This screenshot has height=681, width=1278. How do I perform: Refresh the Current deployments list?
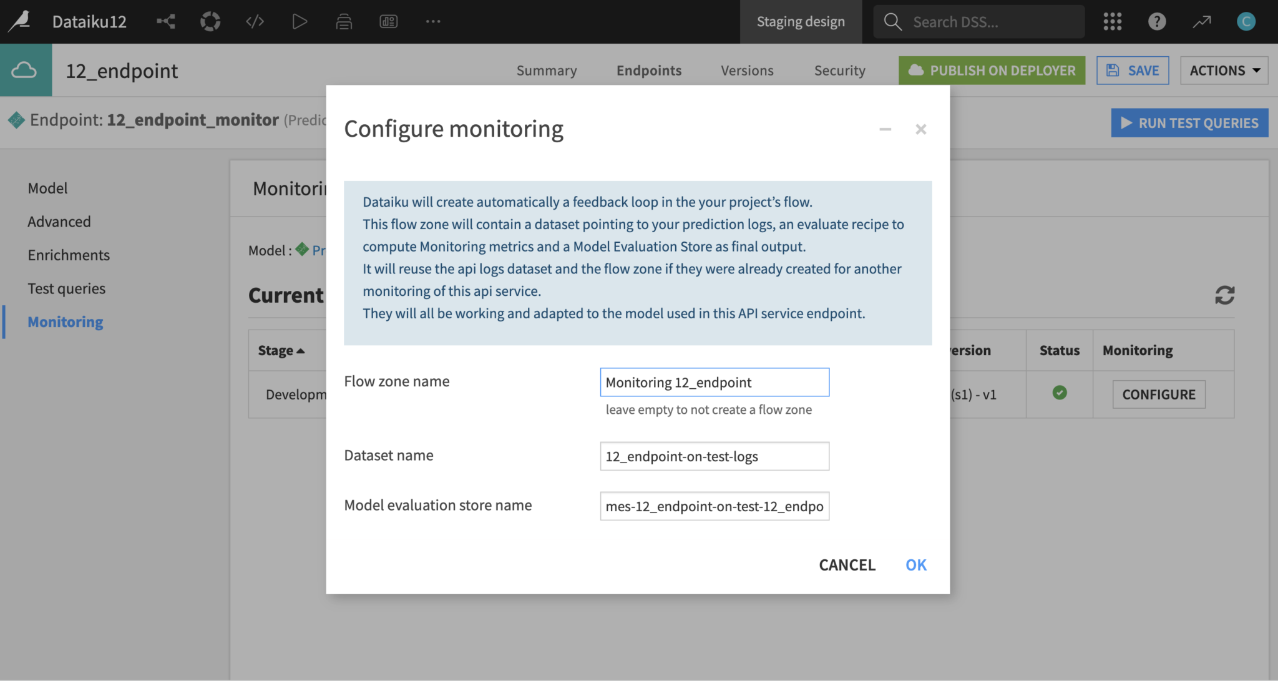1224,295
